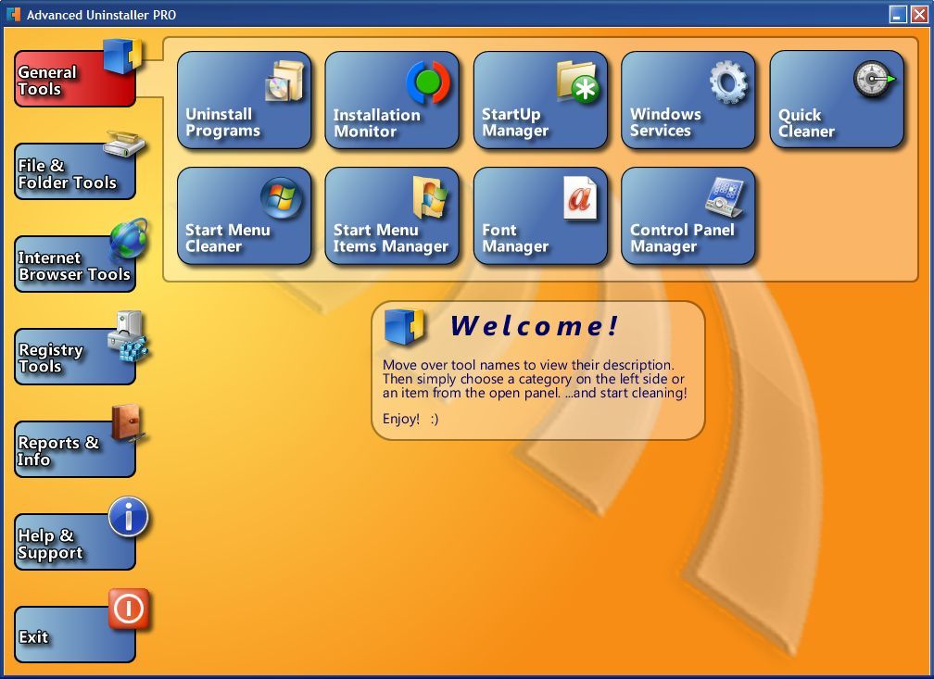Screen dimensions: 934x679
Task: Click the Welcome panel application icon
Action: click(404, 325)
